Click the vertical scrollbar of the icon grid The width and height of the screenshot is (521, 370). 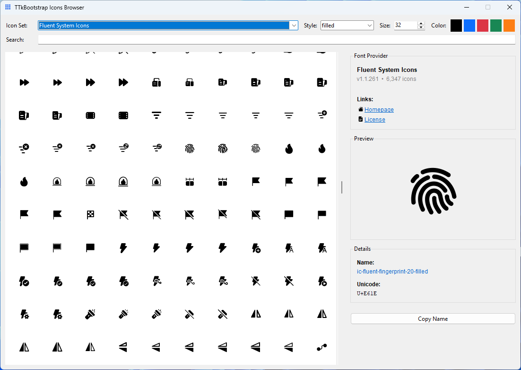click(341, 187)
